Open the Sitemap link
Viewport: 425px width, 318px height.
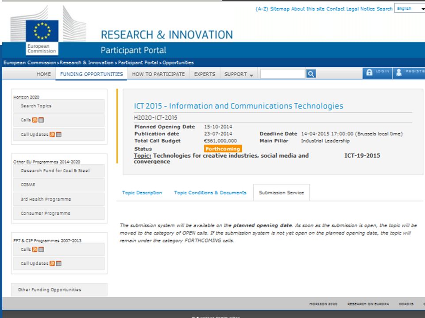click(x=280, y=9)
